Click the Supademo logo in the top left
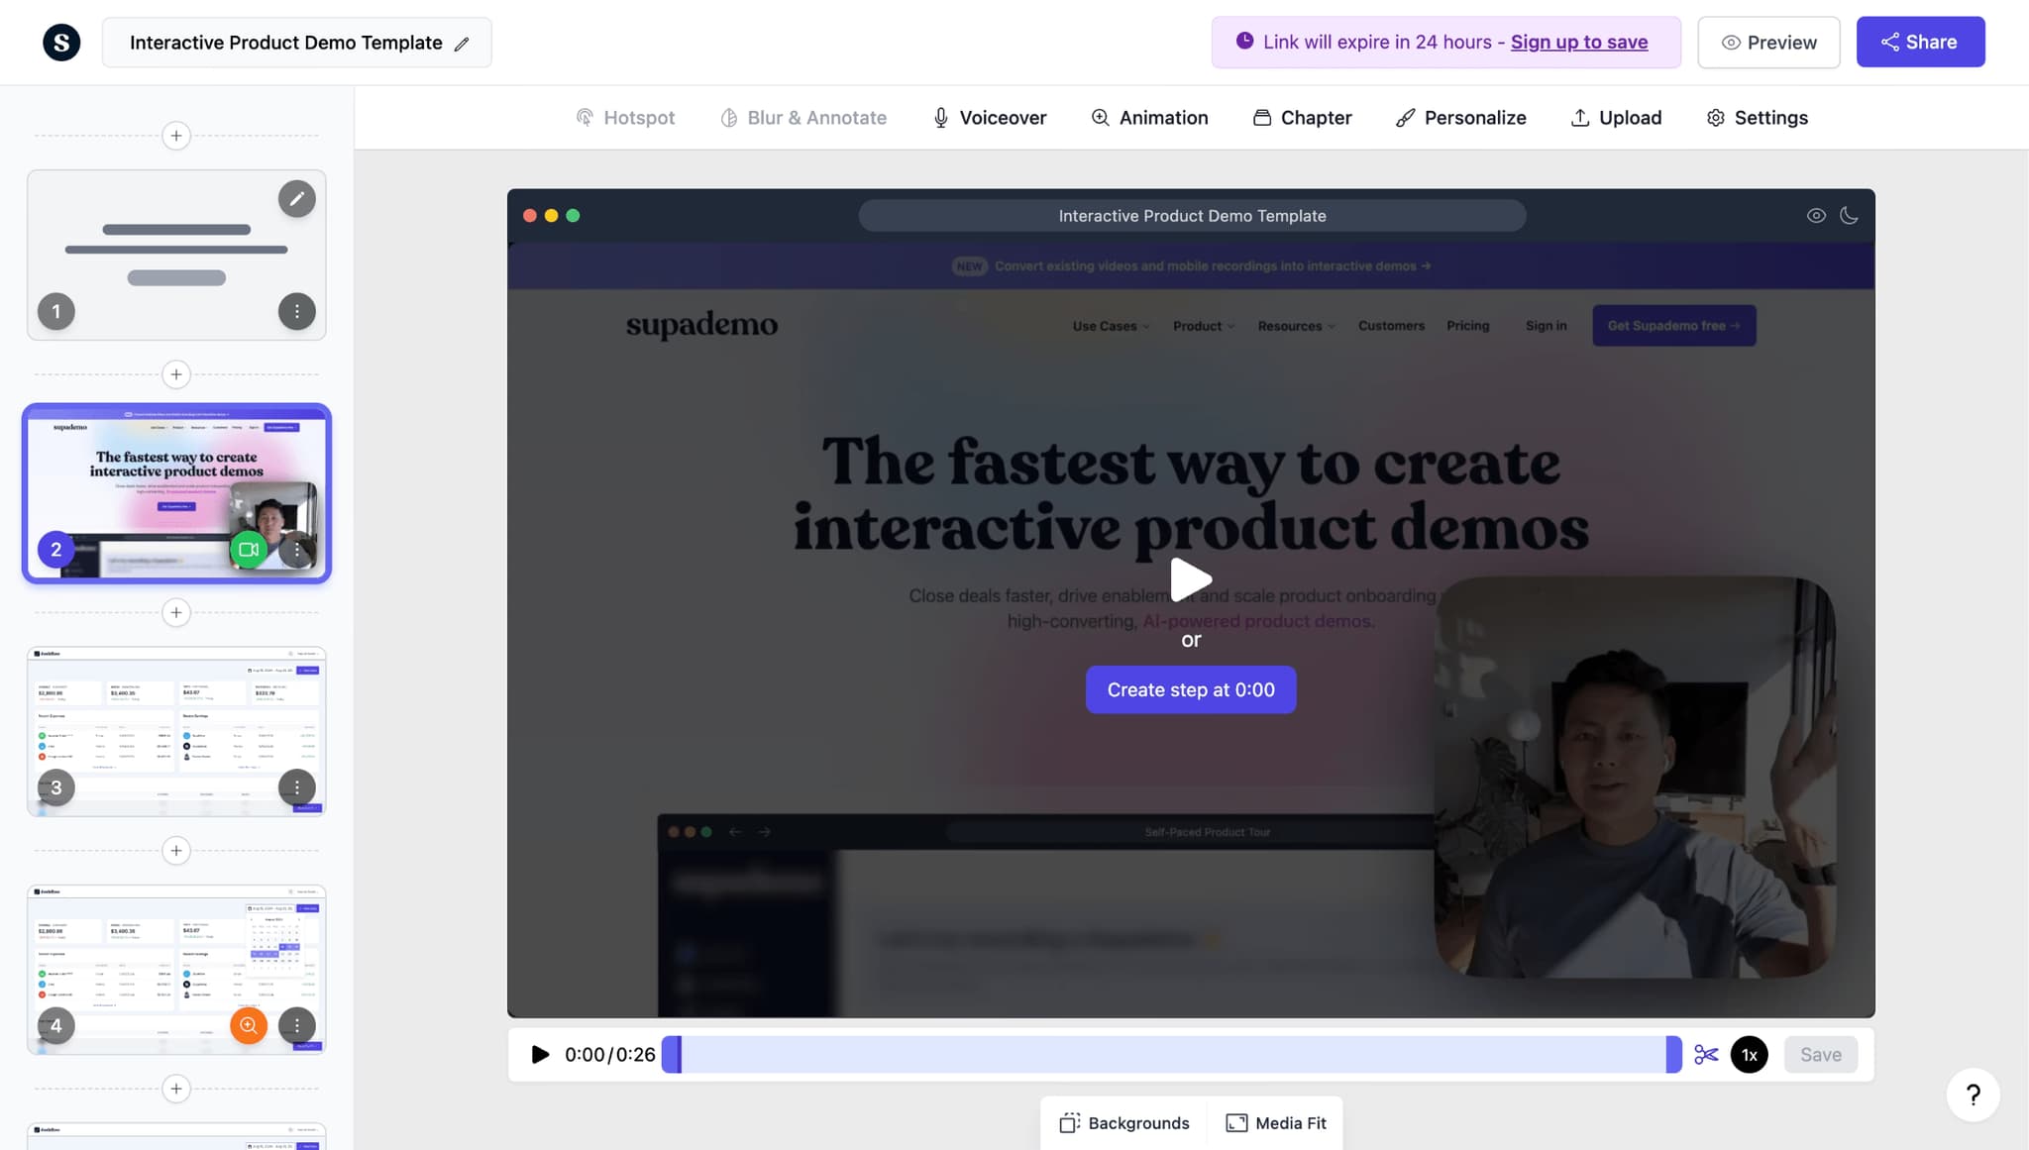The image size is (2029, 1150). click(x=61, y=42)
